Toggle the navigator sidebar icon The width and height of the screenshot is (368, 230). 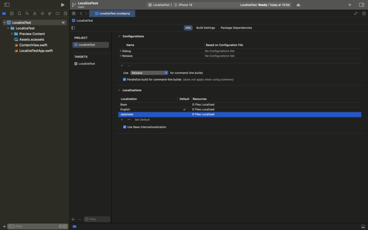[x=7, y=5]
